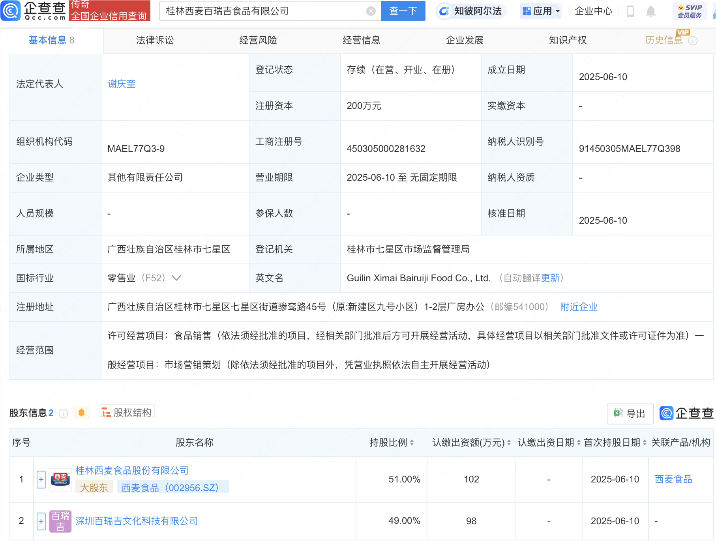Switch to 企业发展 tab
The height and width of the screenshot is (542, 716).
[x=465, y=40]
